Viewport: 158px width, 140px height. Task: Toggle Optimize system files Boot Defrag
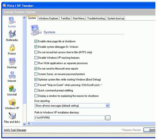pyautogui.click(x=36, y=79)
